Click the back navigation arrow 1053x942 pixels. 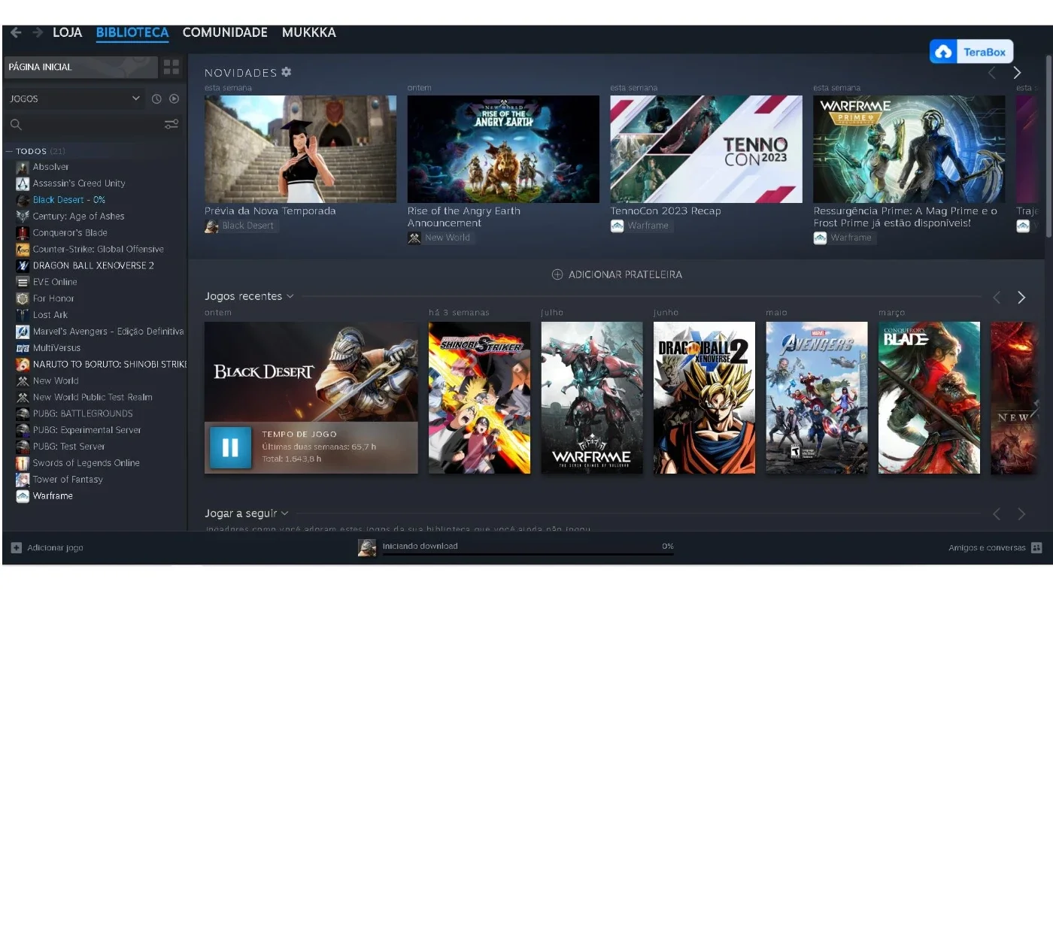(16, 32)
